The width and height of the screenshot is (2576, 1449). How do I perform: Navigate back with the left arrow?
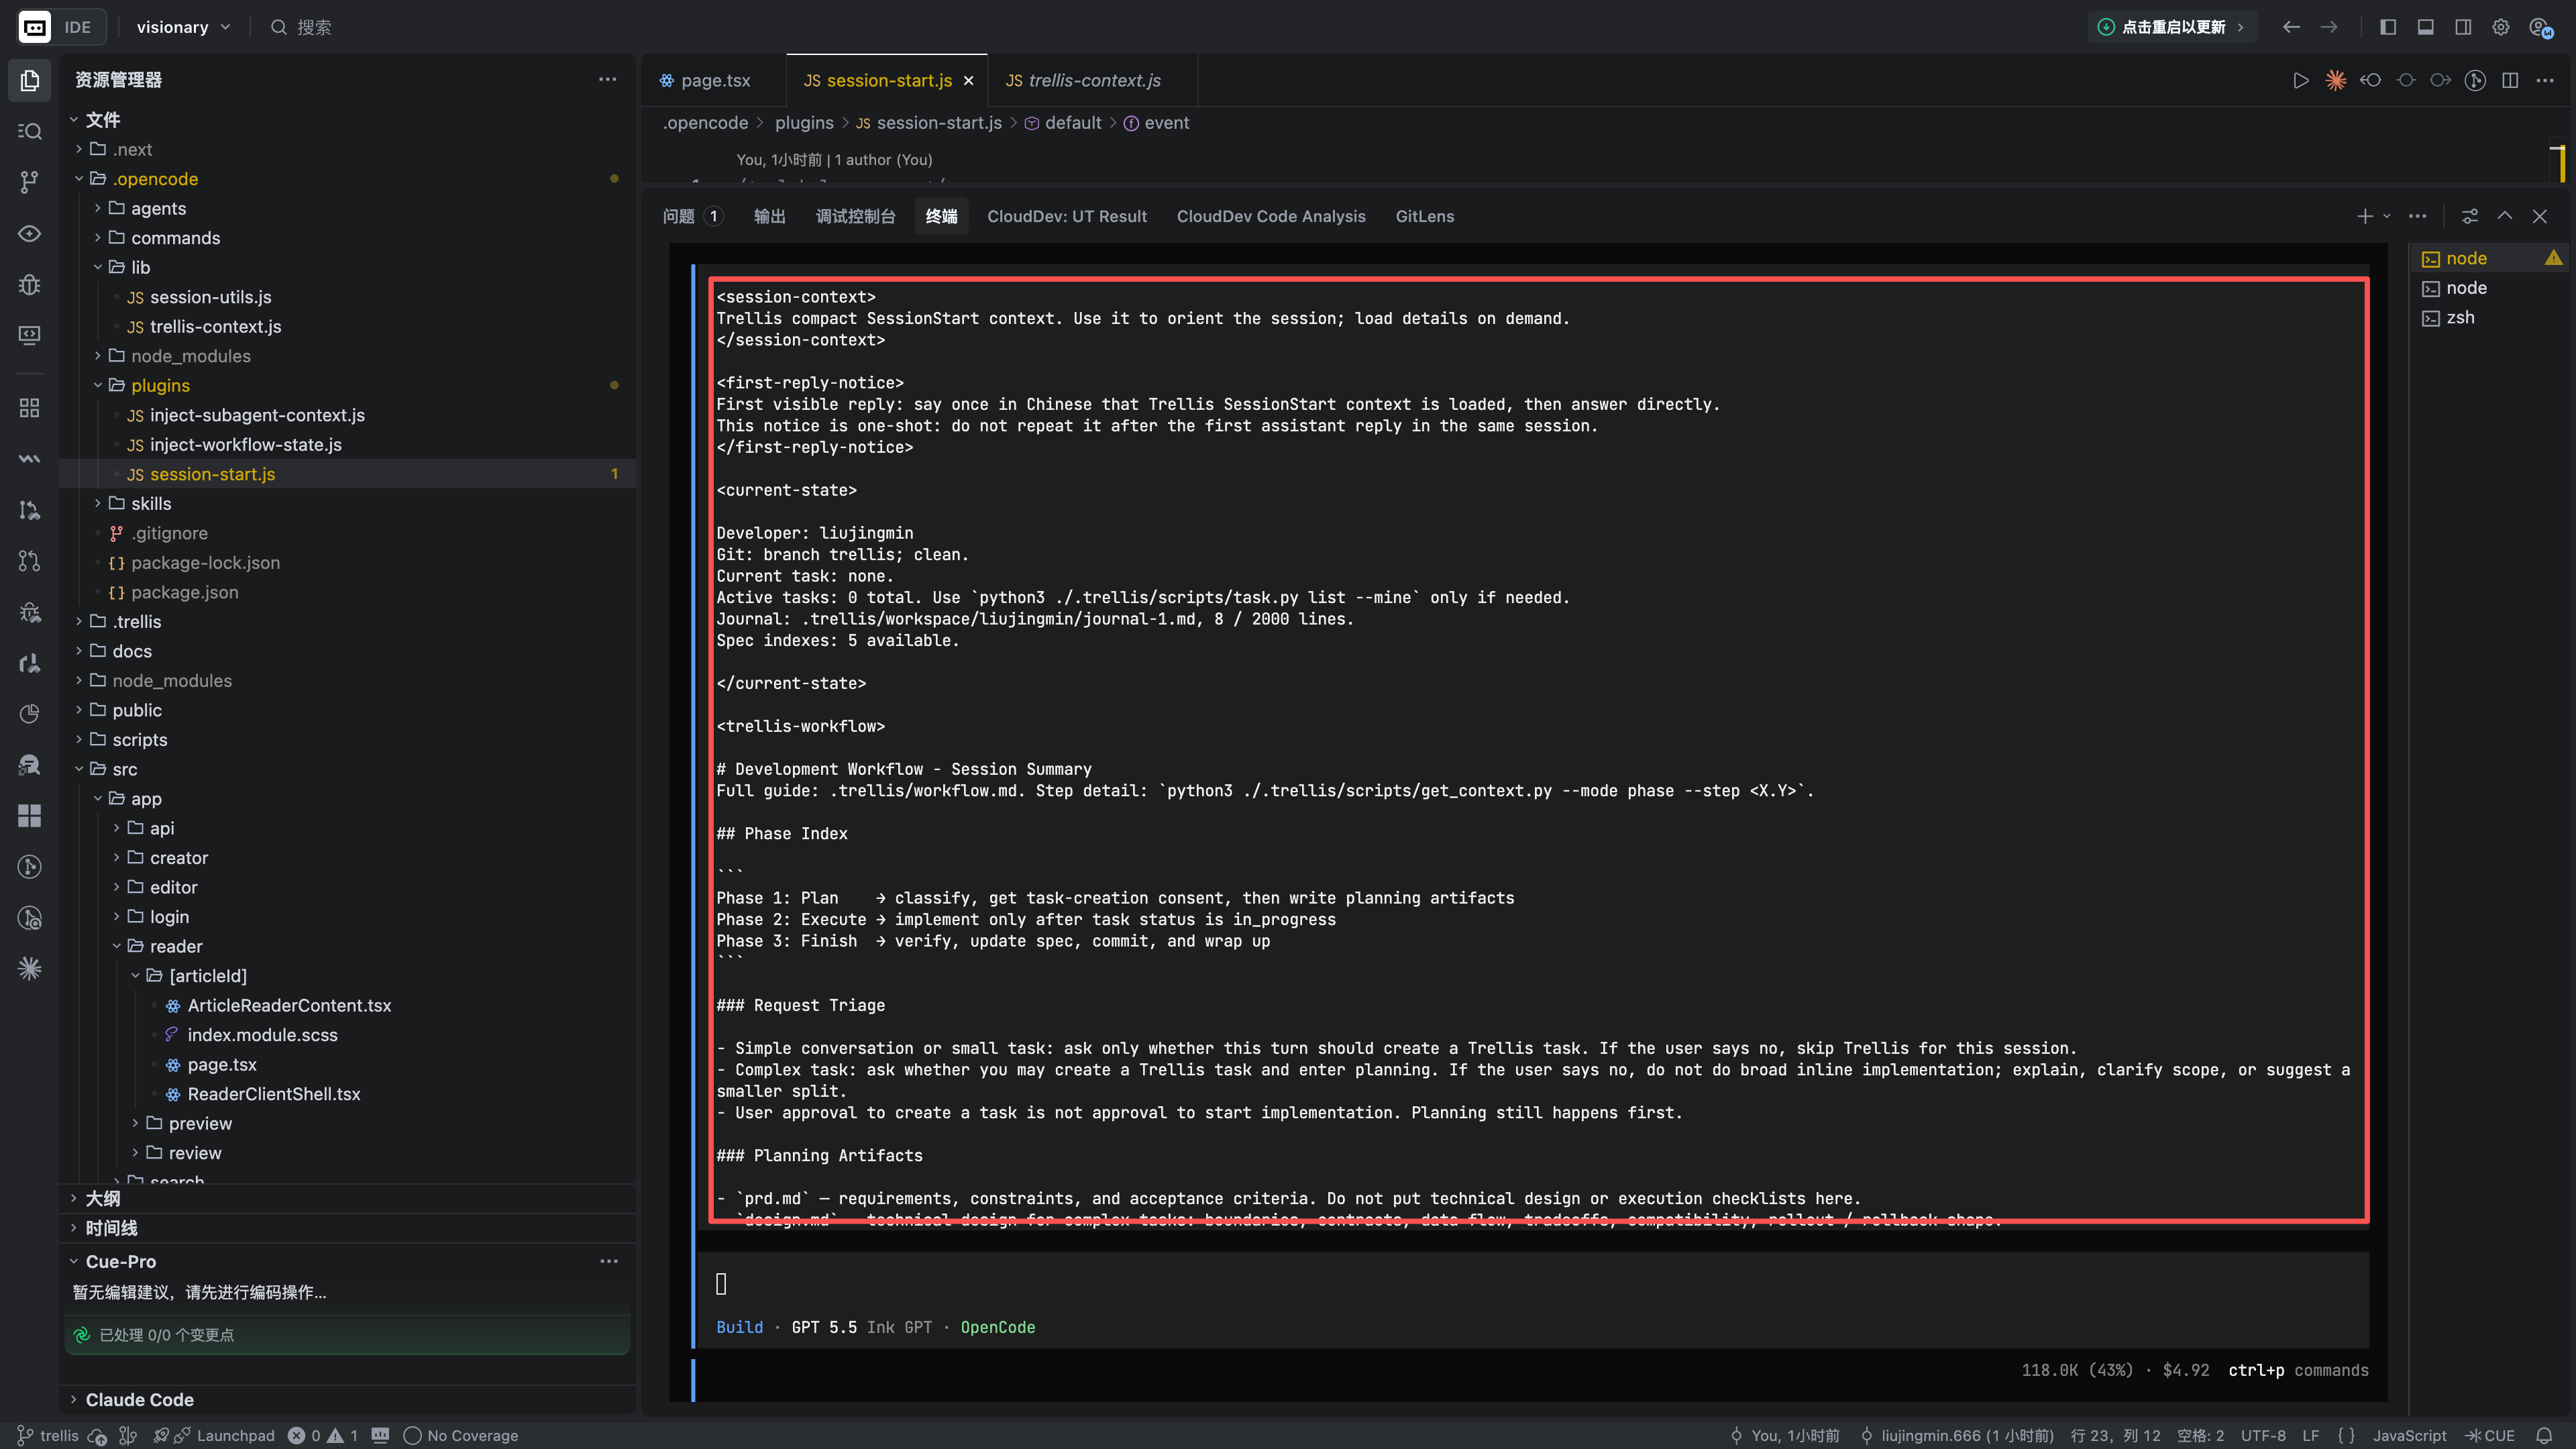[2291, 27]
